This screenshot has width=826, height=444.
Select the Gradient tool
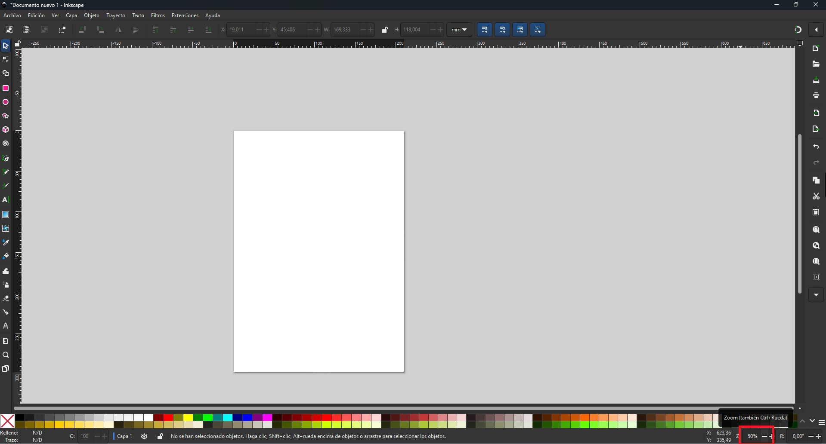[x=6, y=214]
